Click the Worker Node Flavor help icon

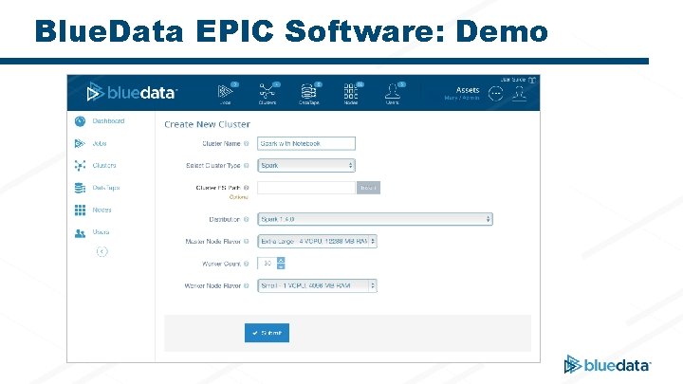(x=246, y=286)
